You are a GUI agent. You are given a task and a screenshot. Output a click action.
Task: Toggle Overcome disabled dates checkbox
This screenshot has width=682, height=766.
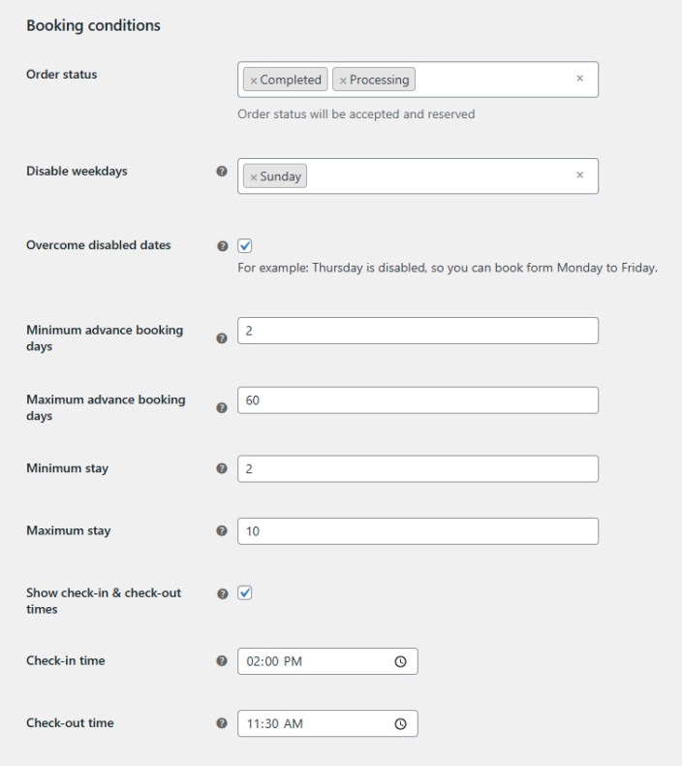coord(245,245)
